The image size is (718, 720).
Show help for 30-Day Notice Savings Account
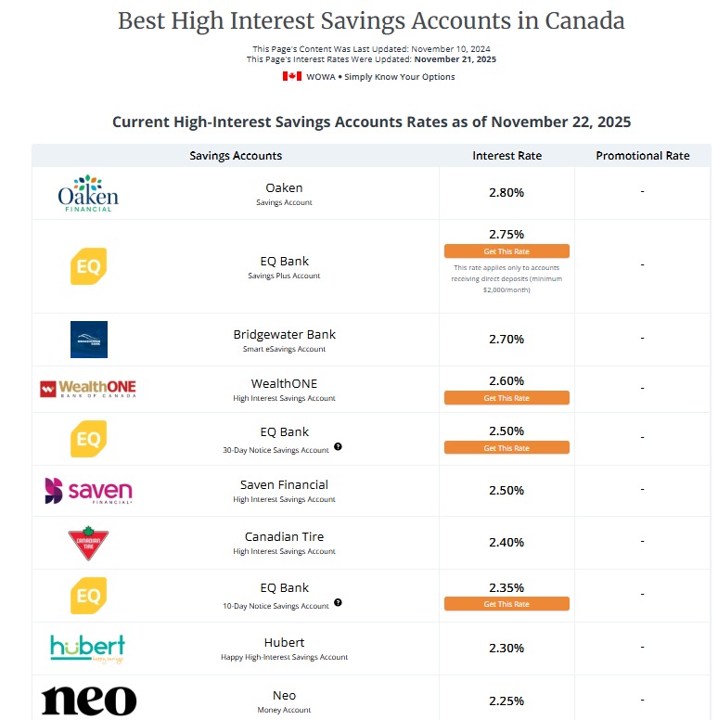coord(338,446)
